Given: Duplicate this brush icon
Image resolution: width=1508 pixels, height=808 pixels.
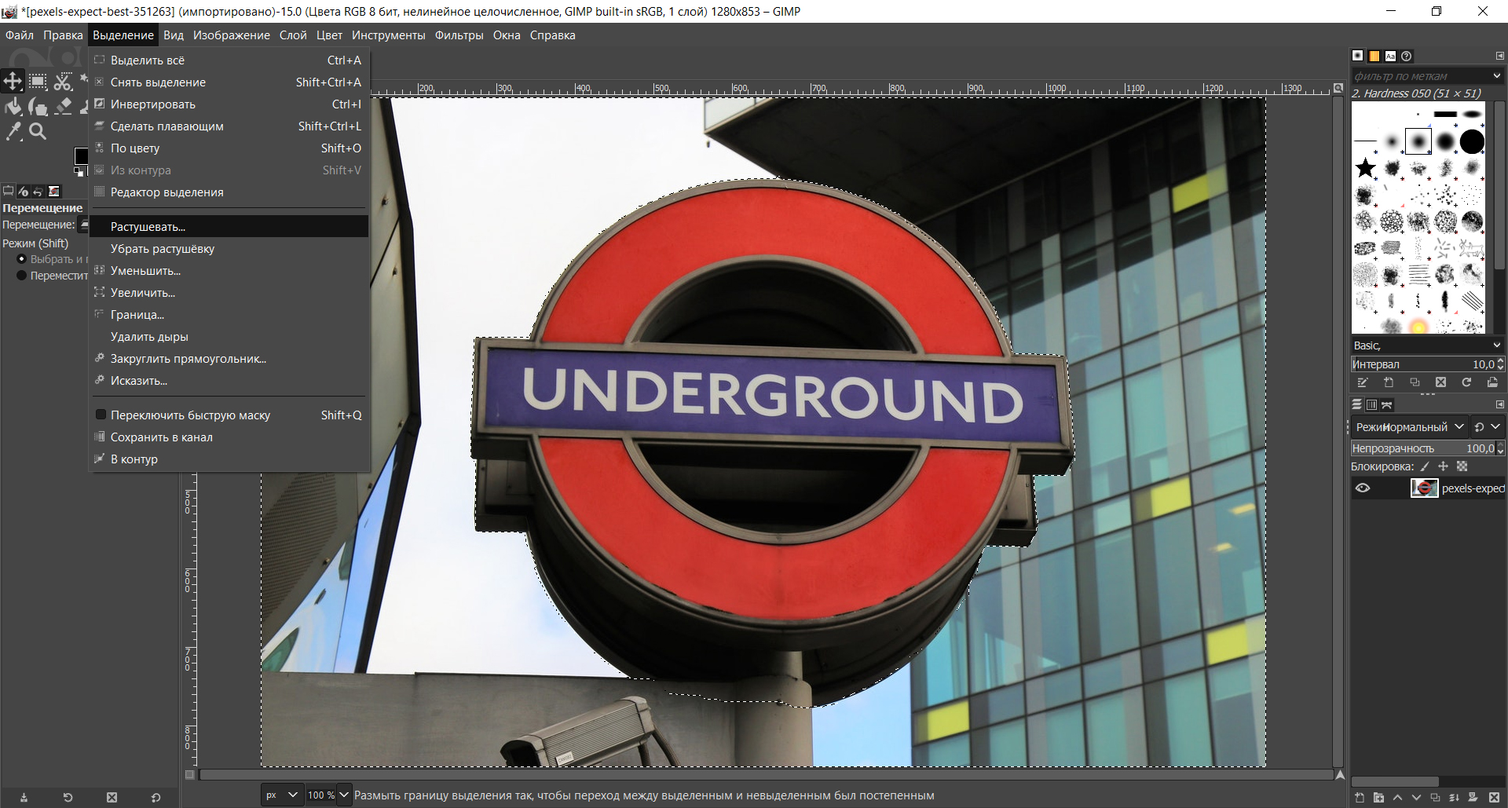Looking at the screenshot, I should pos(1415,382).
